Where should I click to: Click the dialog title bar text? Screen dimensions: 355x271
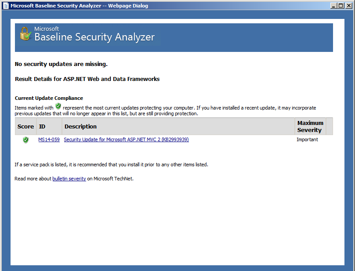[x=79, y=6]
